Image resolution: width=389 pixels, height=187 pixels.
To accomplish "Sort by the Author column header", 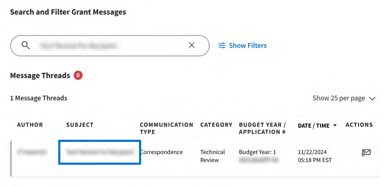I will pyautogui.click(x=30, y=125).
